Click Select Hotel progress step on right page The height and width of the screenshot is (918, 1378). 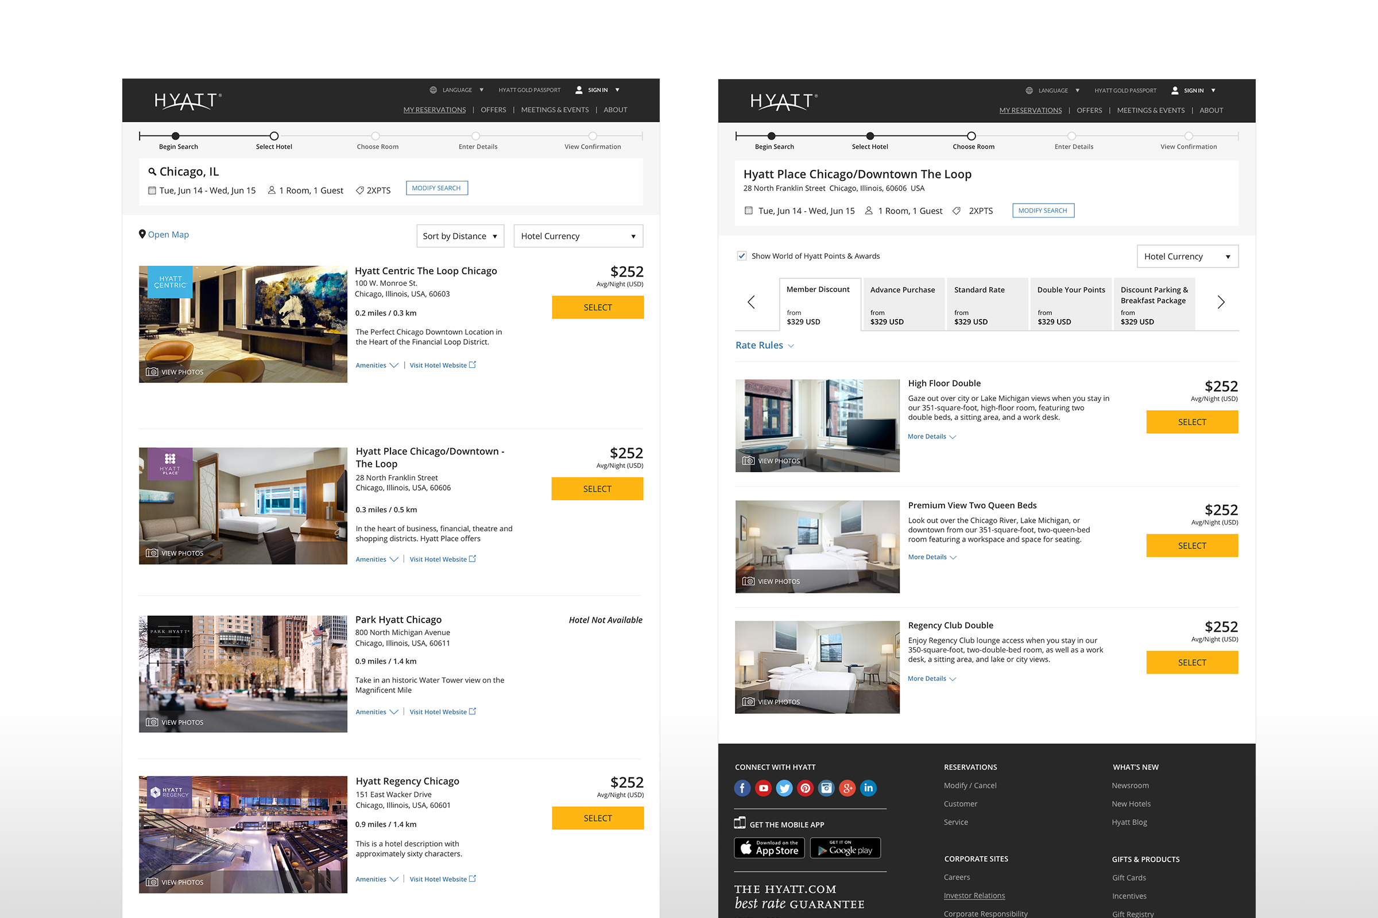click(870, 141)
